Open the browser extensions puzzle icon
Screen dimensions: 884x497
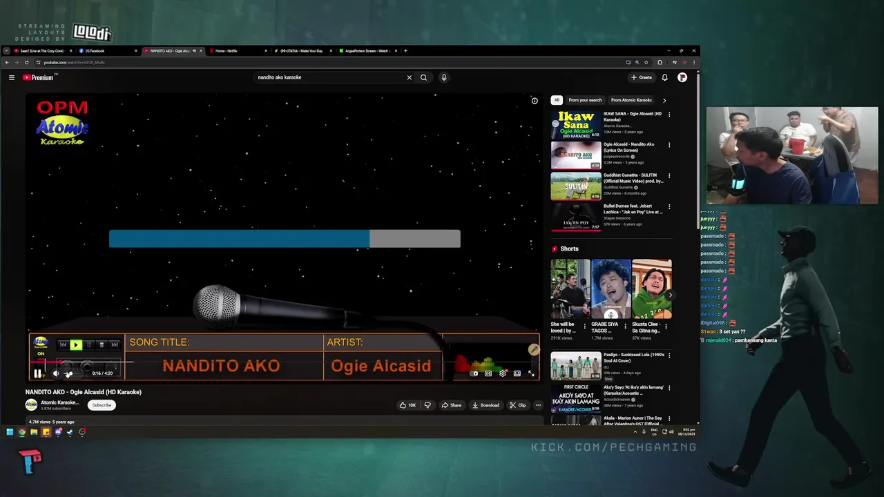pos(660,62)
